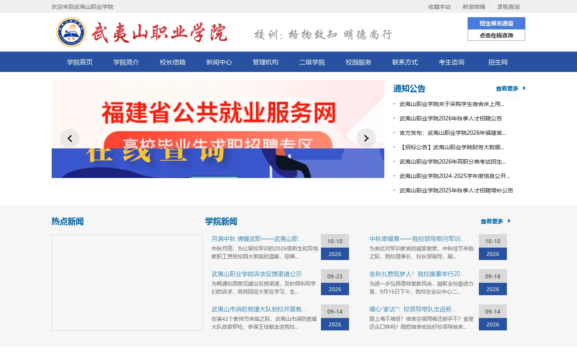
Task: Click the 学院新闻 section heading
Action: coord(221,221)
